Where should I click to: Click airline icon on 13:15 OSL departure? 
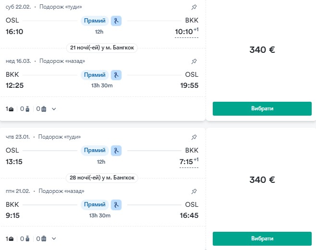pos(116,151)
